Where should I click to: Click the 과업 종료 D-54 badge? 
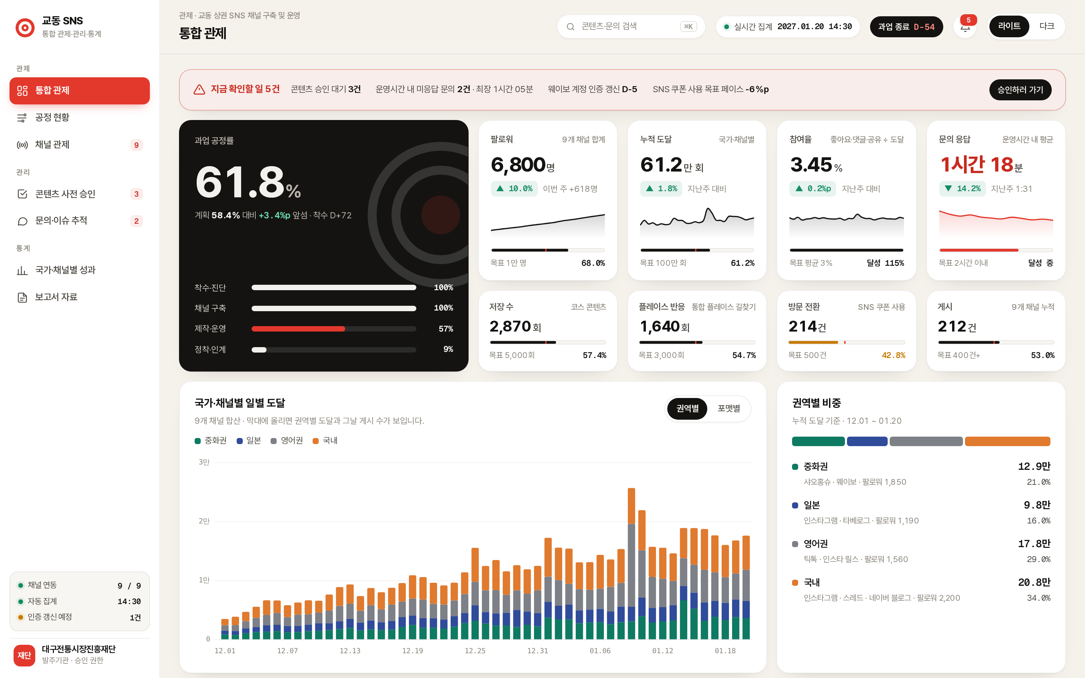[906, 27]
